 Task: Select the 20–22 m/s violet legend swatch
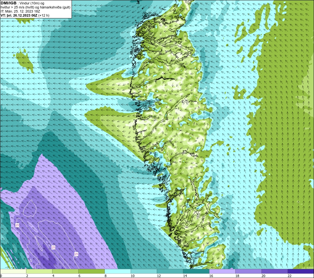click(x=274, y=271)
